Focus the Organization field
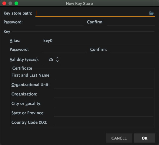The image size is (159, 145). [x=104, y=94]
